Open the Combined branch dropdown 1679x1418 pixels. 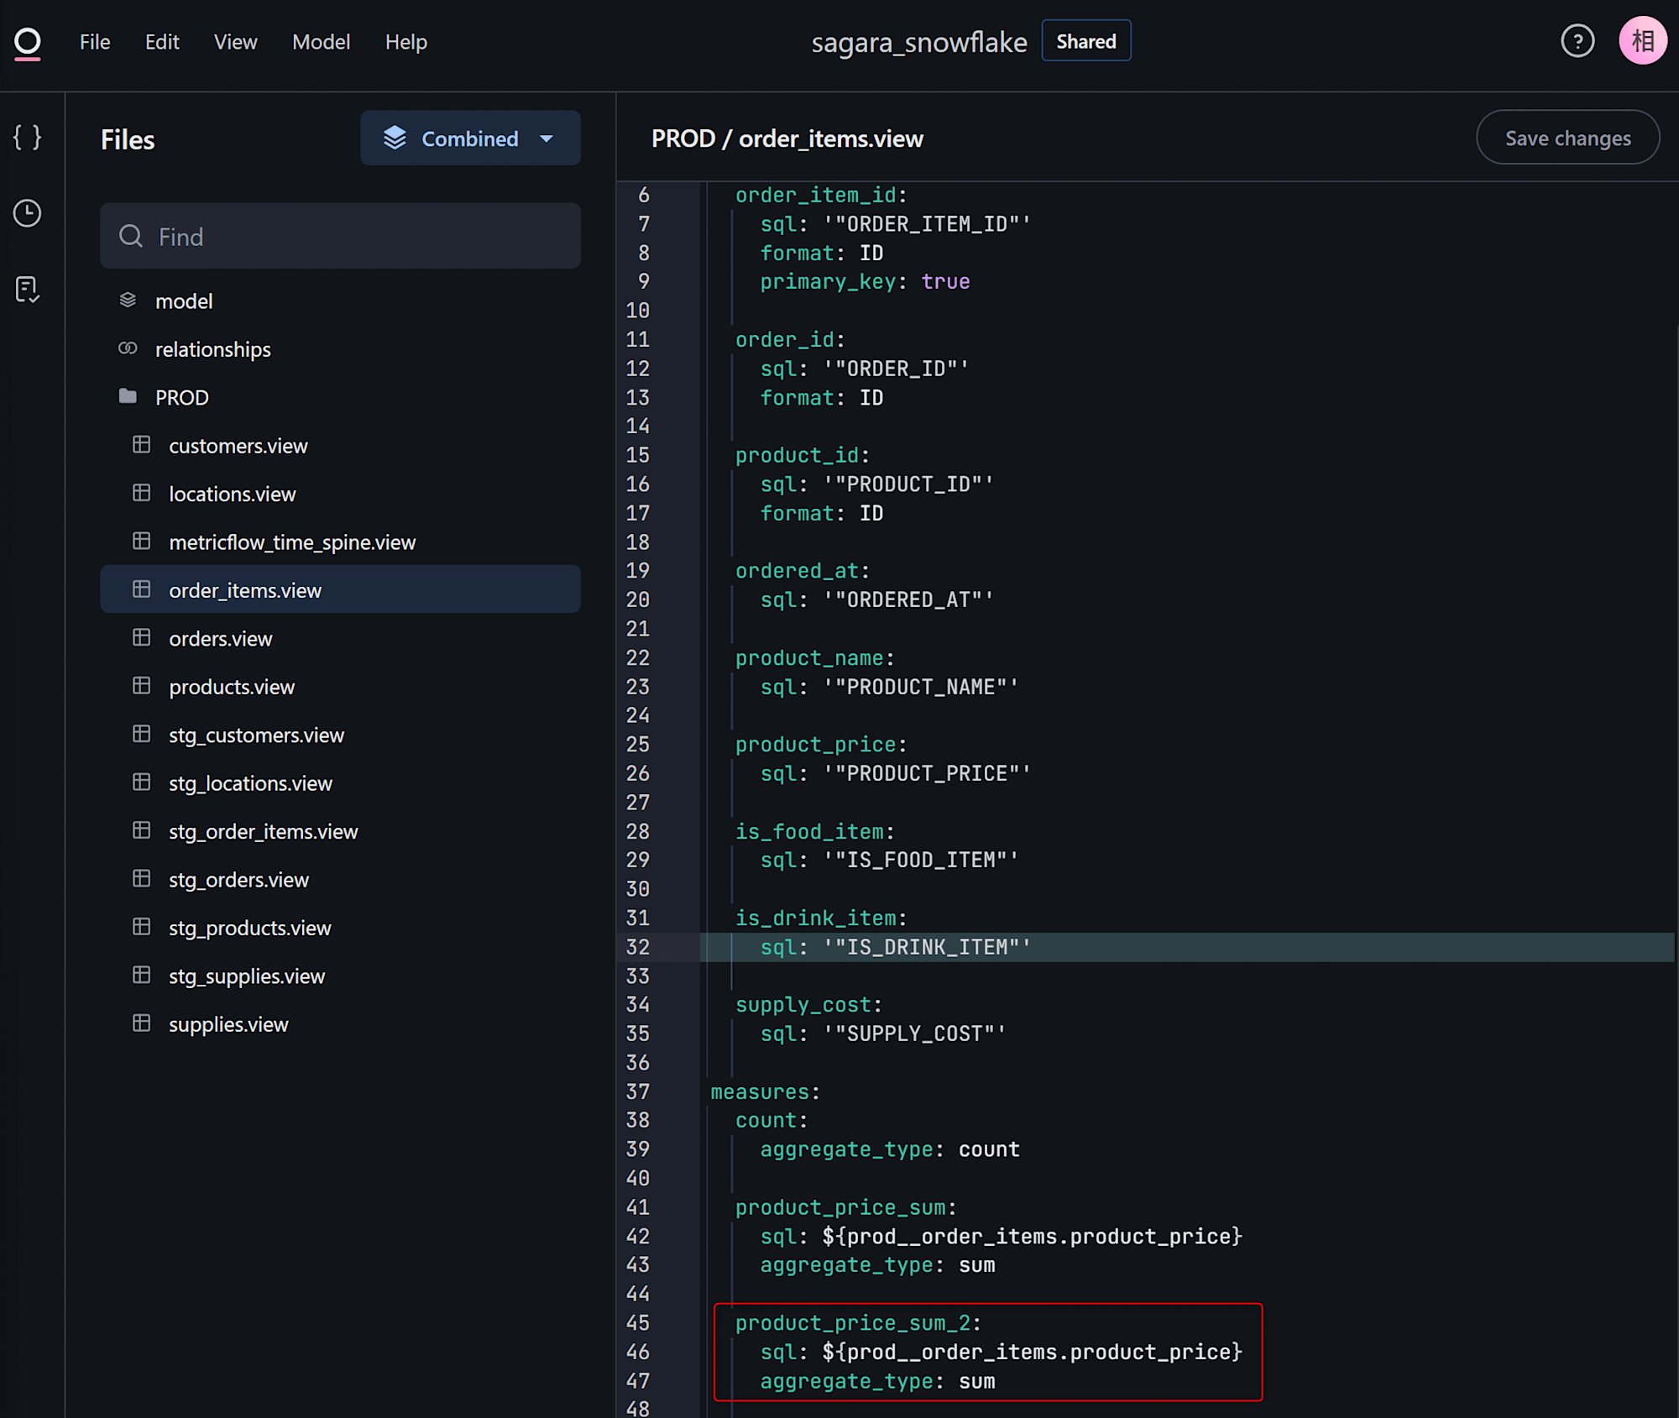coord(470,138)
